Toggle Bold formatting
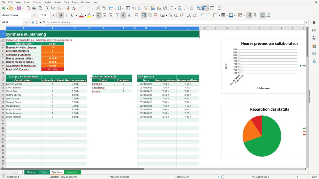Viewport: 319px width, 179px height. click(61, 15)
